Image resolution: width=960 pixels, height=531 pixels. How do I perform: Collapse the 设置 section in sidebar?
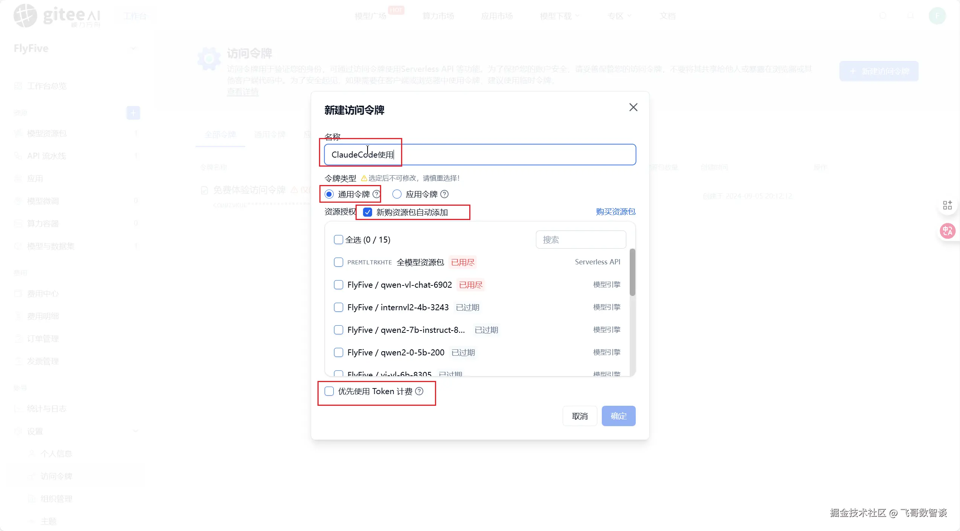[136, 431]
